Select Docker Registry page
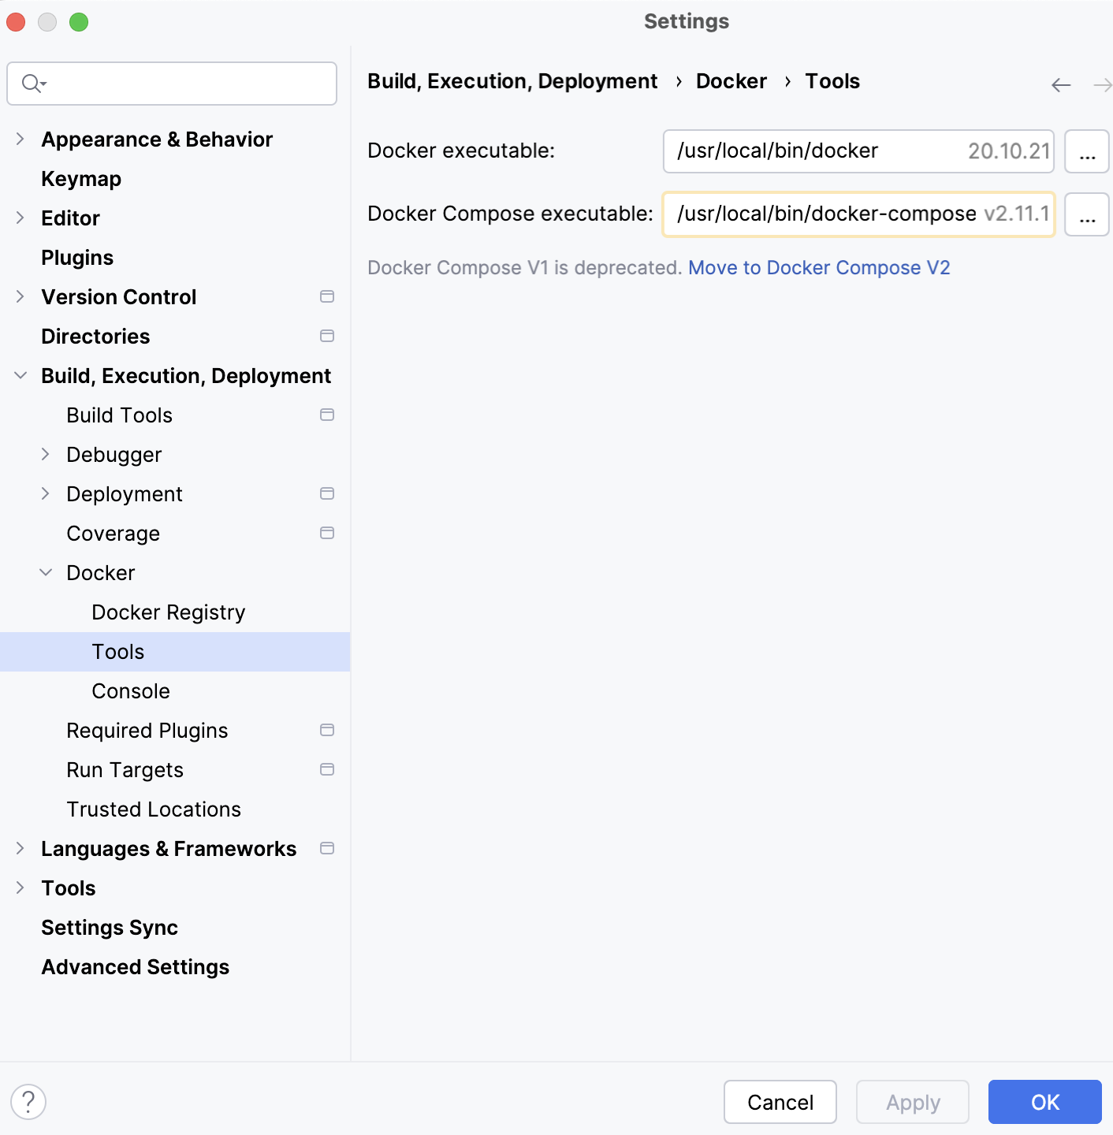1113x1135 pixels. tap(168, 612)
